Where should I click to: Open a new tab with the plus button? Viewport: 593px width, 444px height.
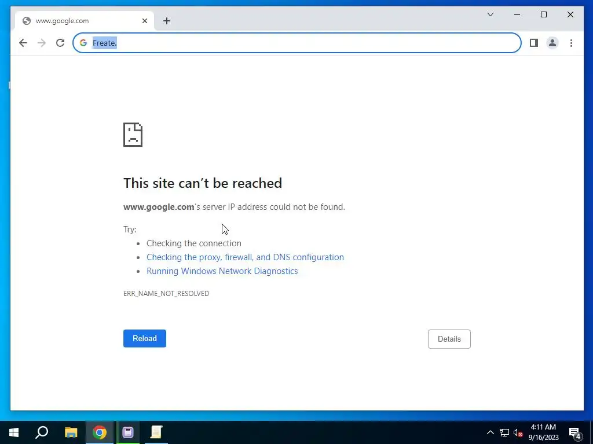(167, 21)
